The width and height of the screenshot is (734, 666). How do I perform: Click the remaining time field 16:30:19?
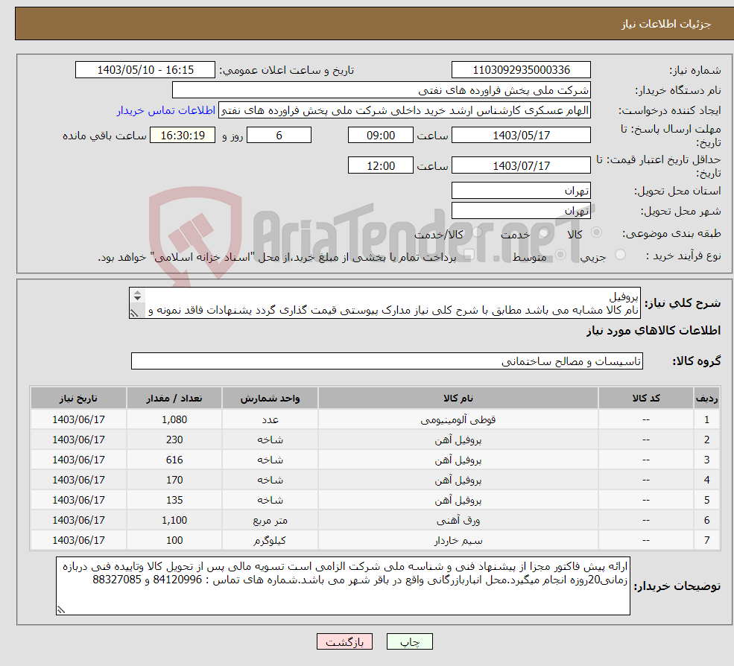click(183, 136)
